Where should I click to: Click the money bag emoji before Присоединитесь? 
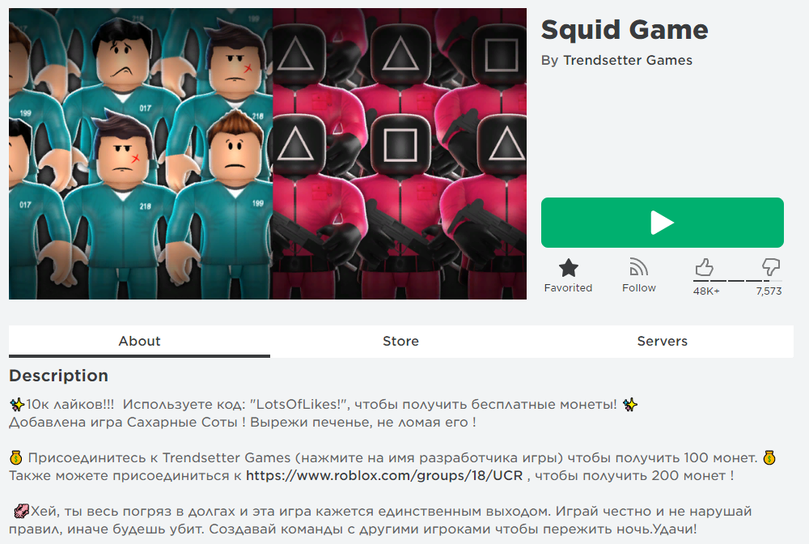click(x=16, y=457)
